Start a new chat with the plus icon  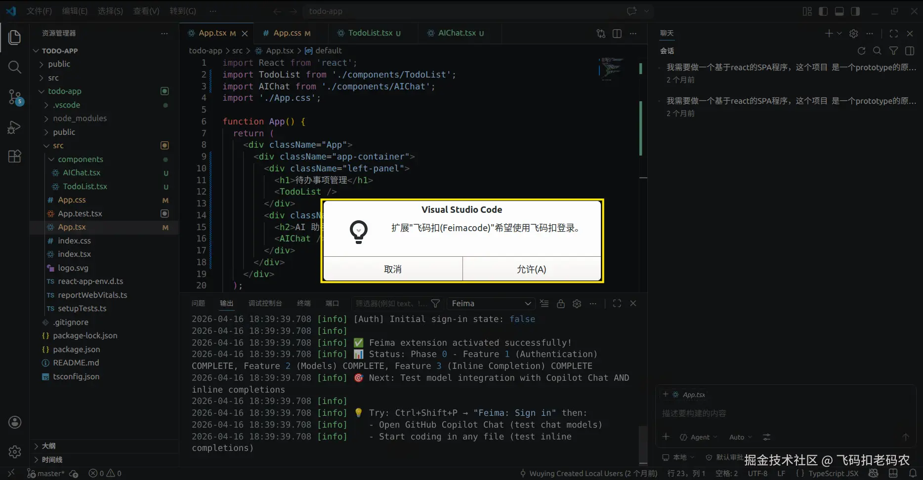point(829,34)
